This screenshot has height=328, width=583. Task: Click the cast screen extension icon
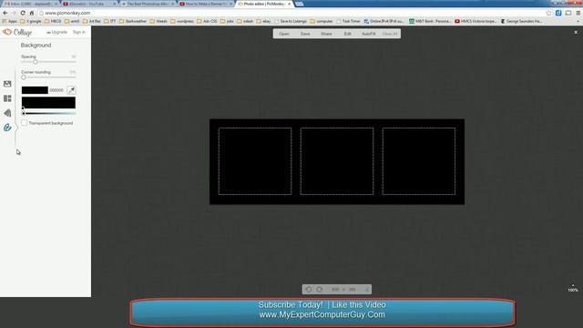point(568,13)
